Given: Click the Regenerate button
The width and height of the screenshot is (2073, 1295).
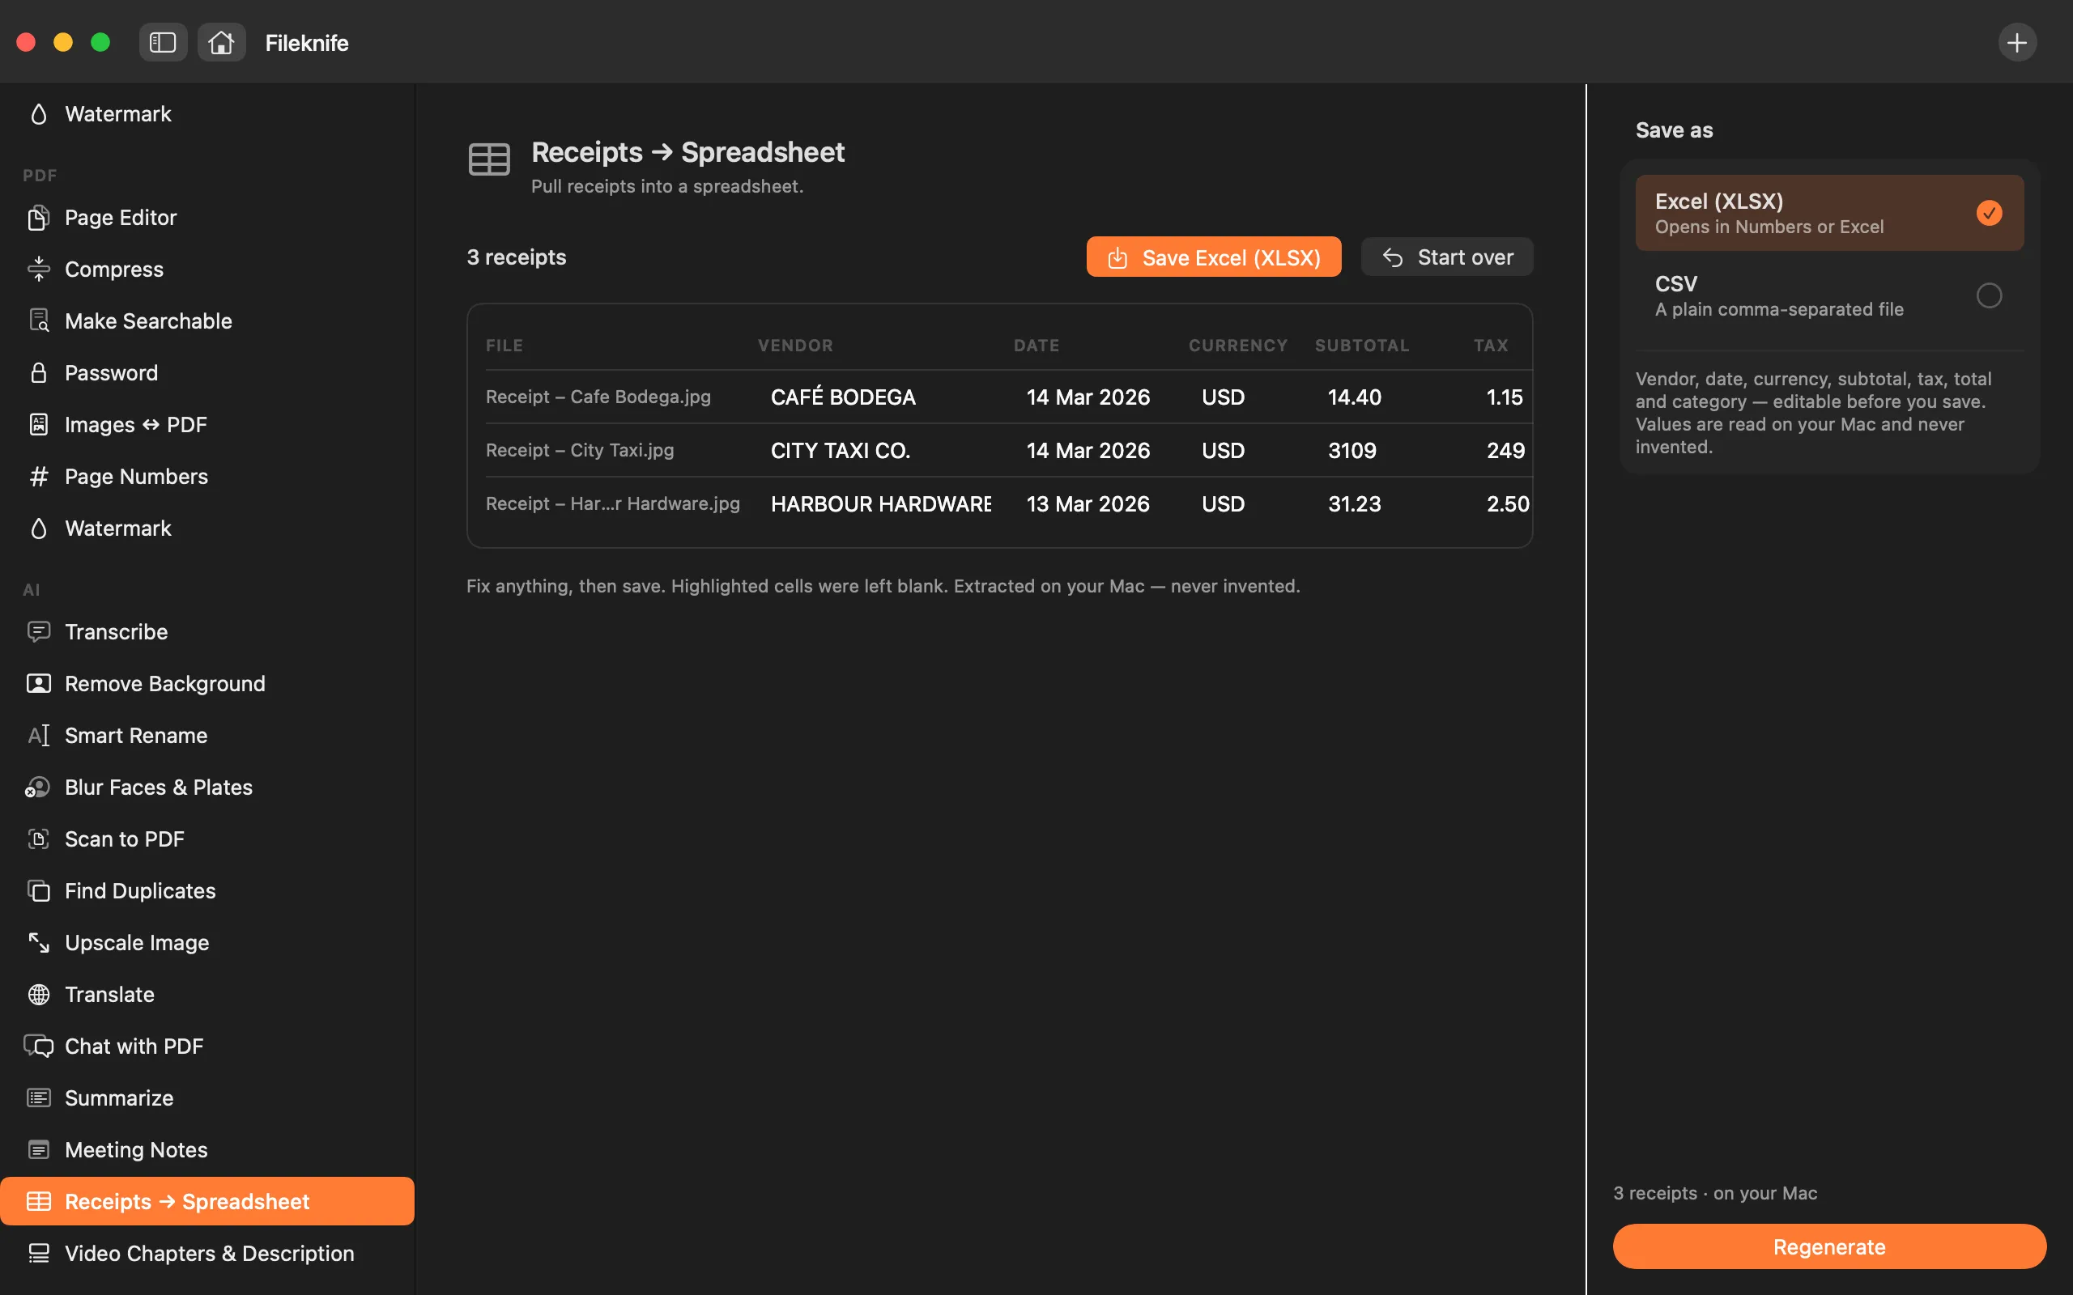Looking at the screenshot, I should point(1829,1246).
